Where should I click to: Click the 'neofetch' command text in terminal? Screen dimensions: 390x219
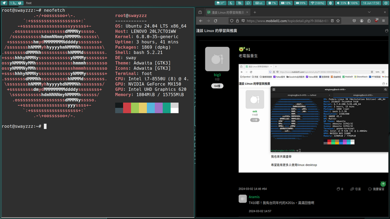54,10
